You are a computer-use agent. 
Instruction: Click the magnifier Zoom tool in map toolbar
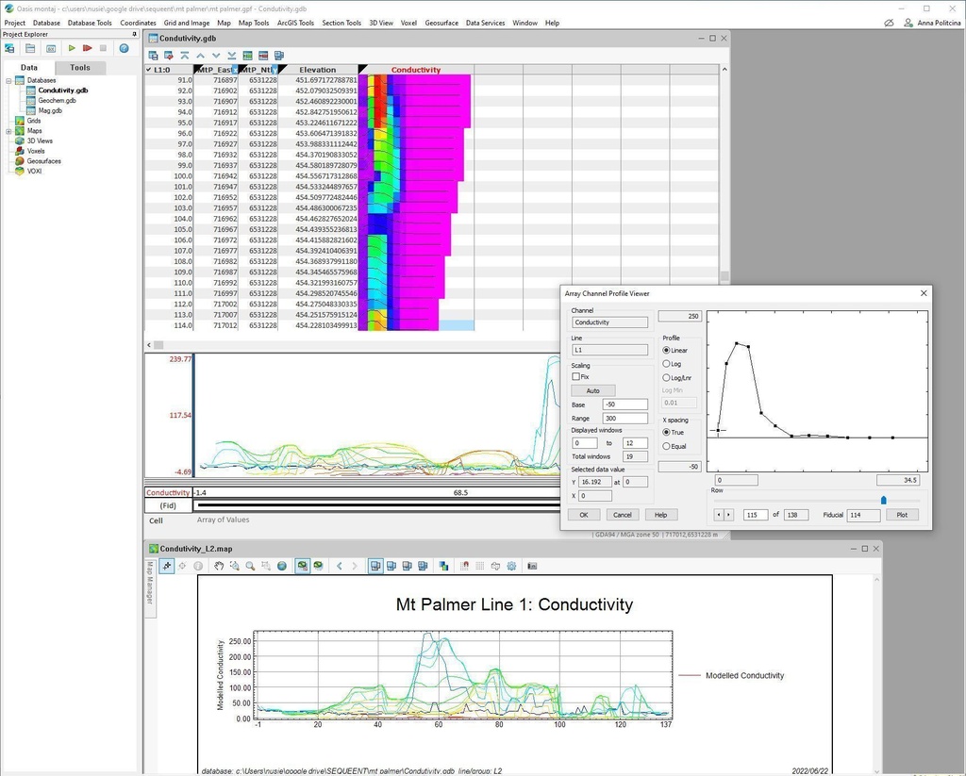[250, 566]
